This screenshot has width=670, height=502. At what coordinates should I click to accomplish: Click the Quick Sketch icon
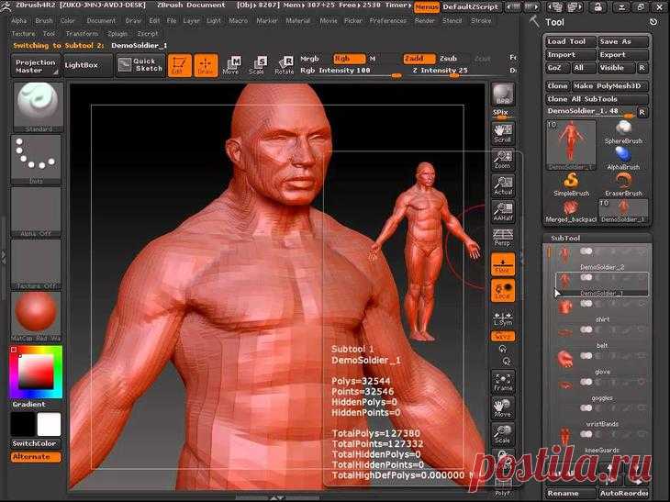140,65
